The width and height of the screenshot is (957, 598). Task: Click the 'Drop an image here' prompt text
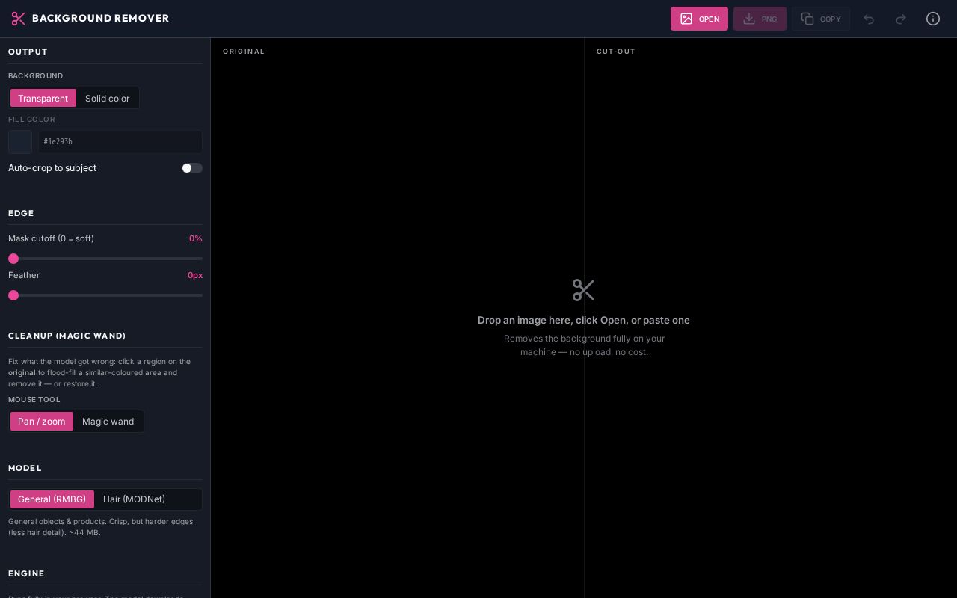coord(584,320)
